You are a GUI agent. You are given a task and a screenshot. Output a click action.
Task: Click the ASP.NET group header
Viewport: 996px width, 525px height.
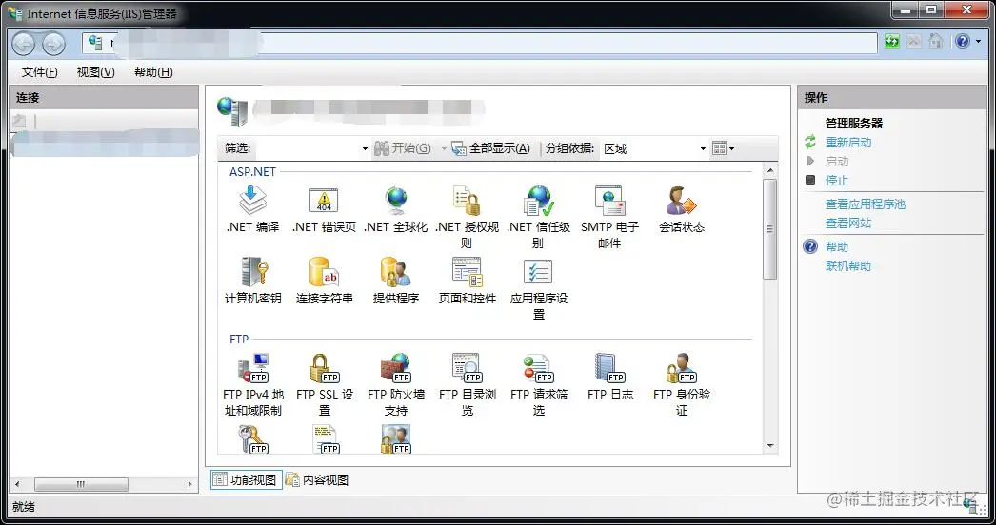coord(253,171)
